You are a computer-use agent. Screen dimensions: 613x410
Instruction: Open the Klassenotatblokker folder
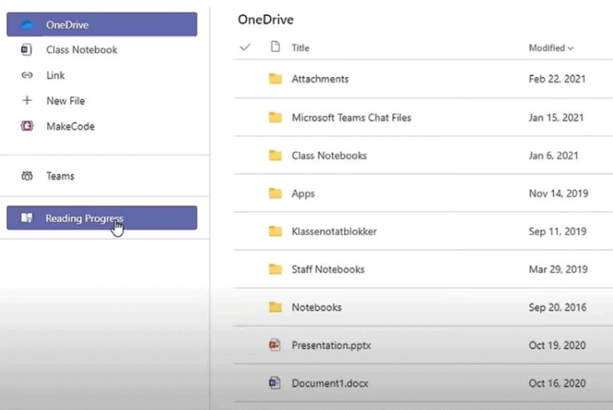click(x=334, y=232)
